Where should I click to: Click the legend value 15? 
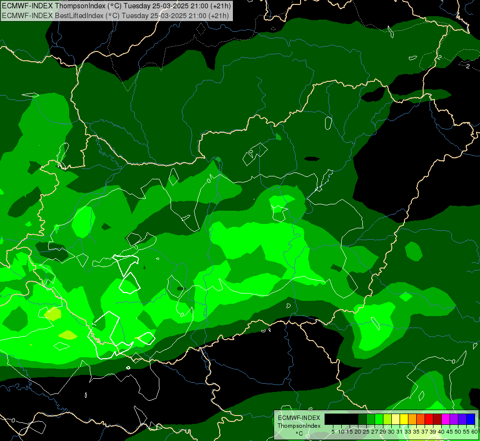[x=350, y=432]
